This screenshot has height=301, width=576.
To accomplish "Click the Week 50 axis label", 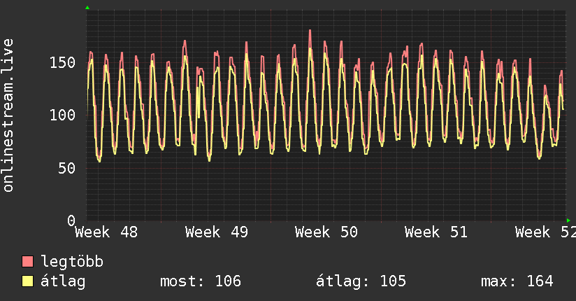I will tap(326, 232).
